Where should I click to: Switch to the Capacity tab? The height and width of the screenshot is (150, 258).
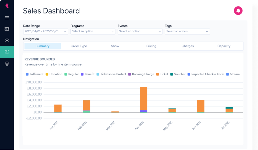tap(224, 46)
